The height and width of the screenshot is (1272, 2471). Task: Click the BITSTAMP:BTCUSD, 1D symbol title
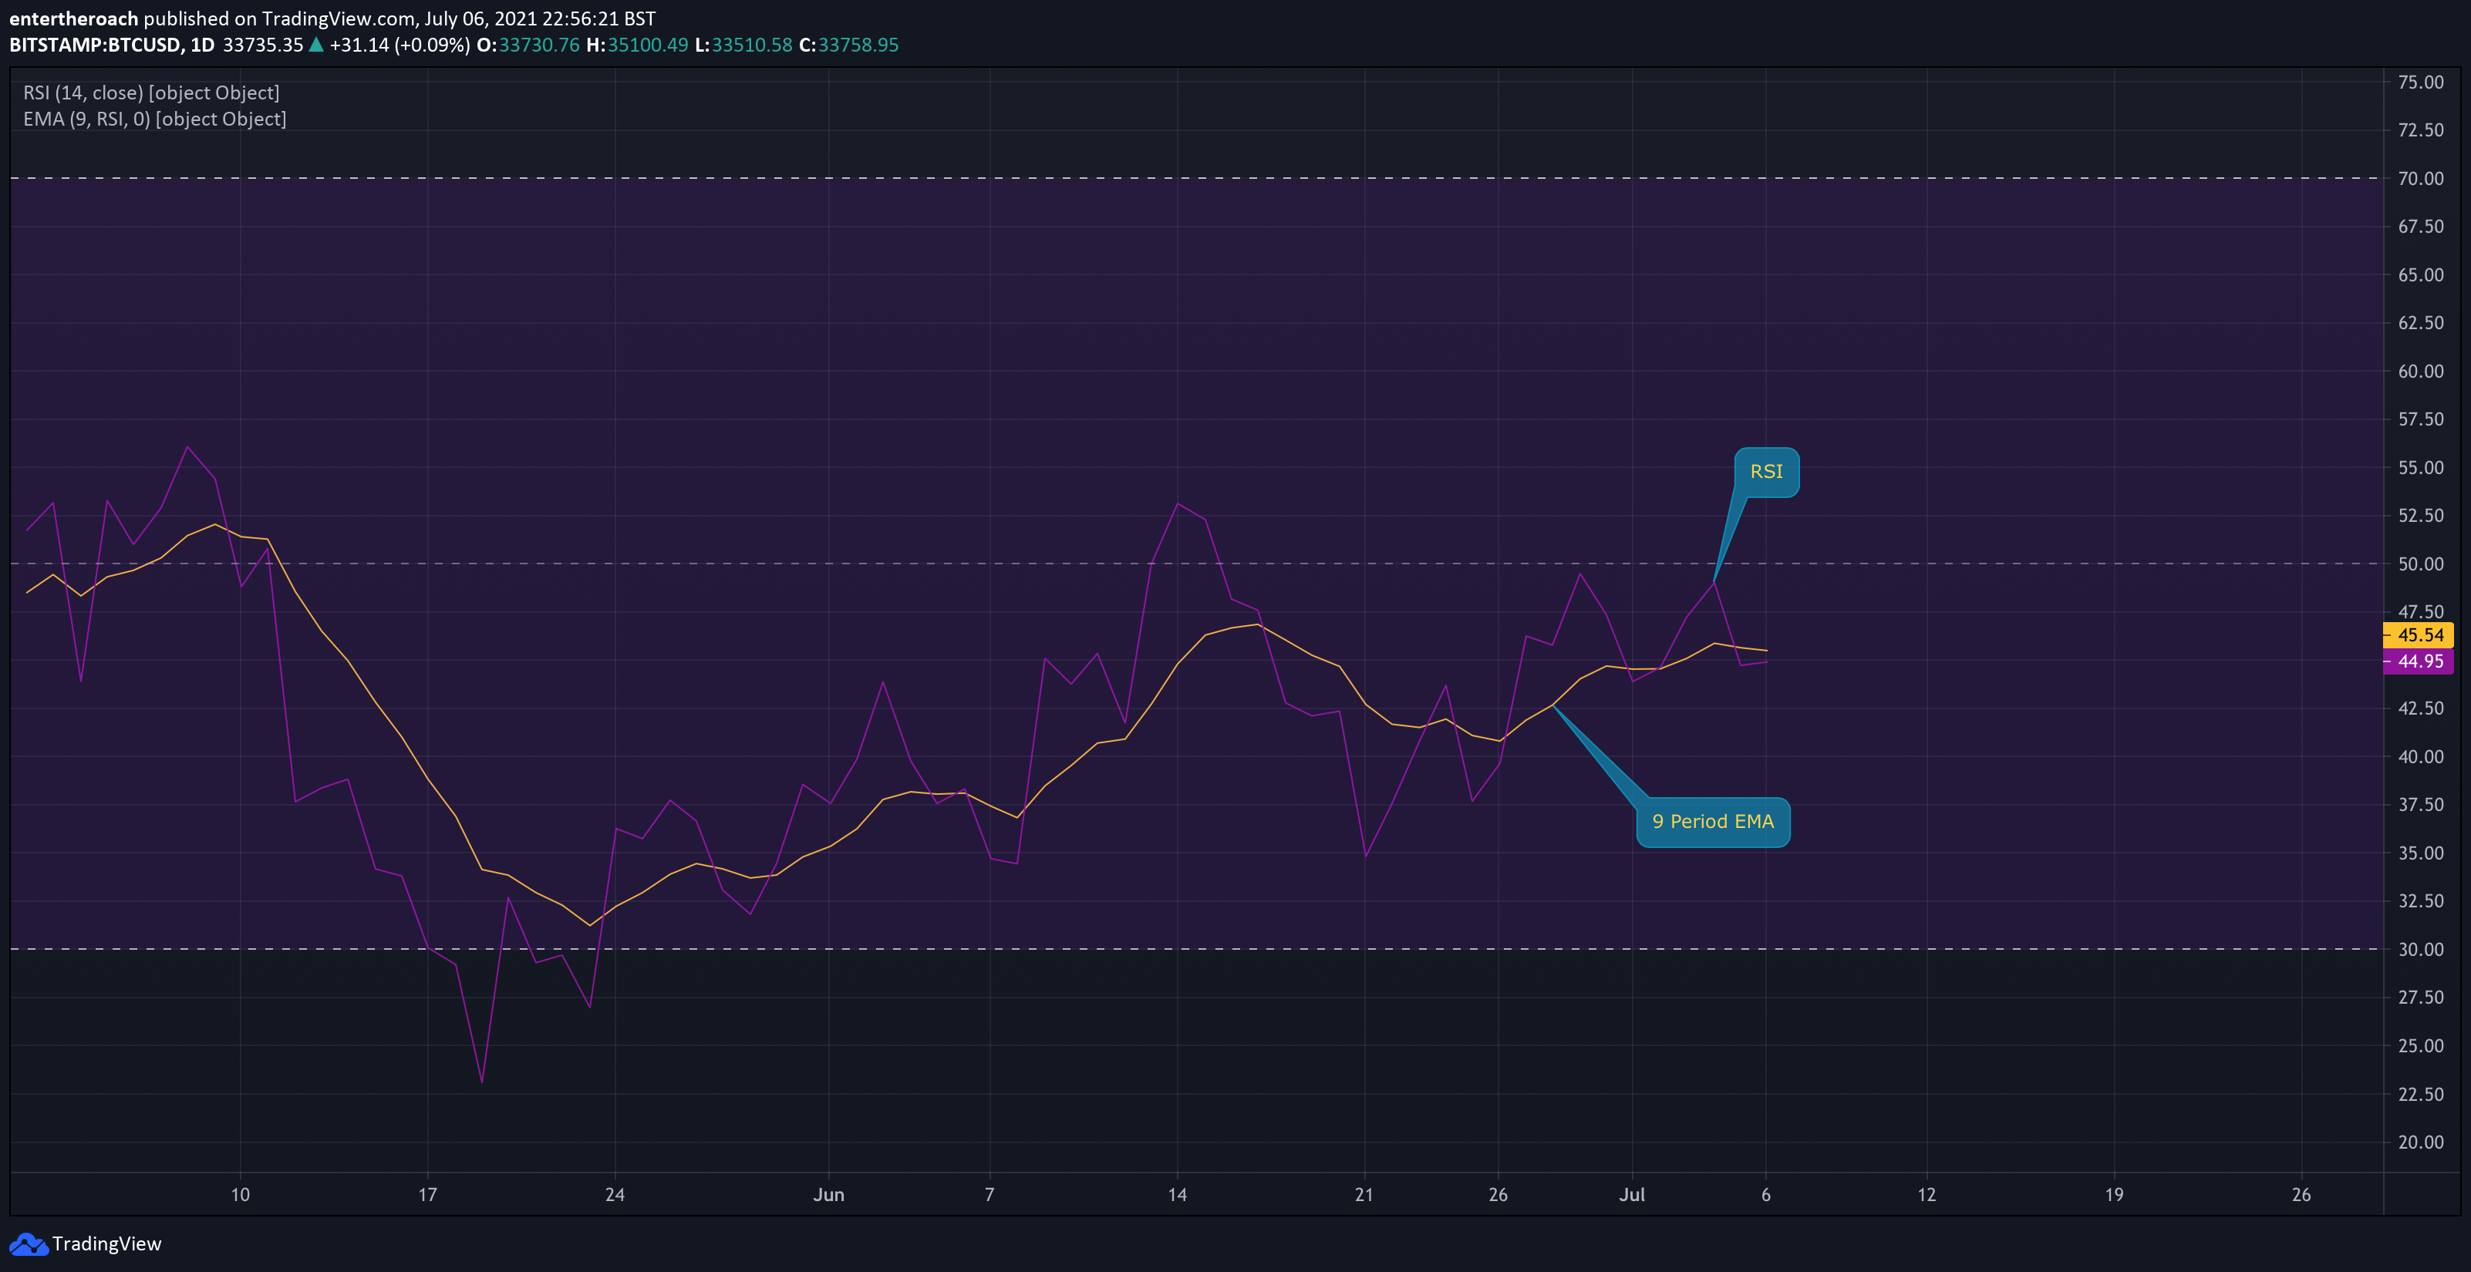(x=113, y=45)
